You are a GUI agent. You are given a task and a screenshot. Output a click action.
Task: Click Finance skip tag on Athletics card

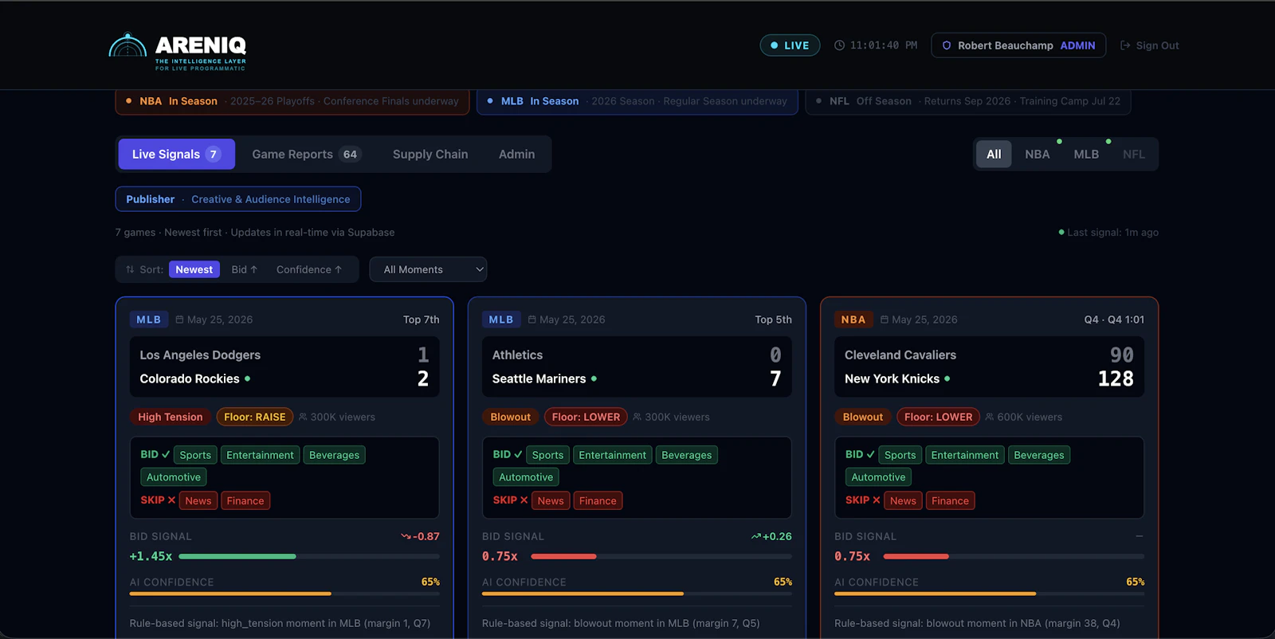[598, 500]
